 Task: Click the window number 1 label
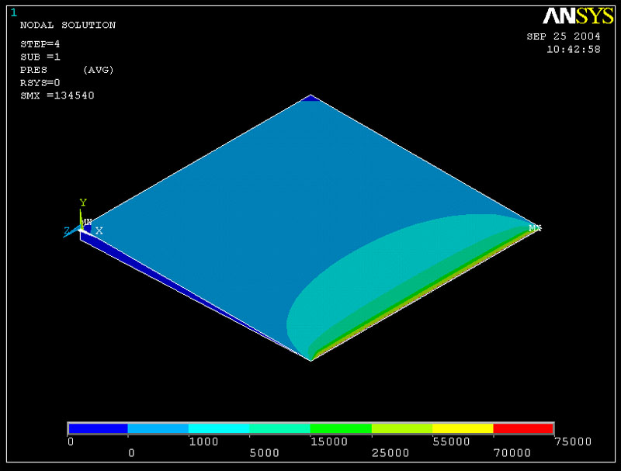tap(14, 13)
